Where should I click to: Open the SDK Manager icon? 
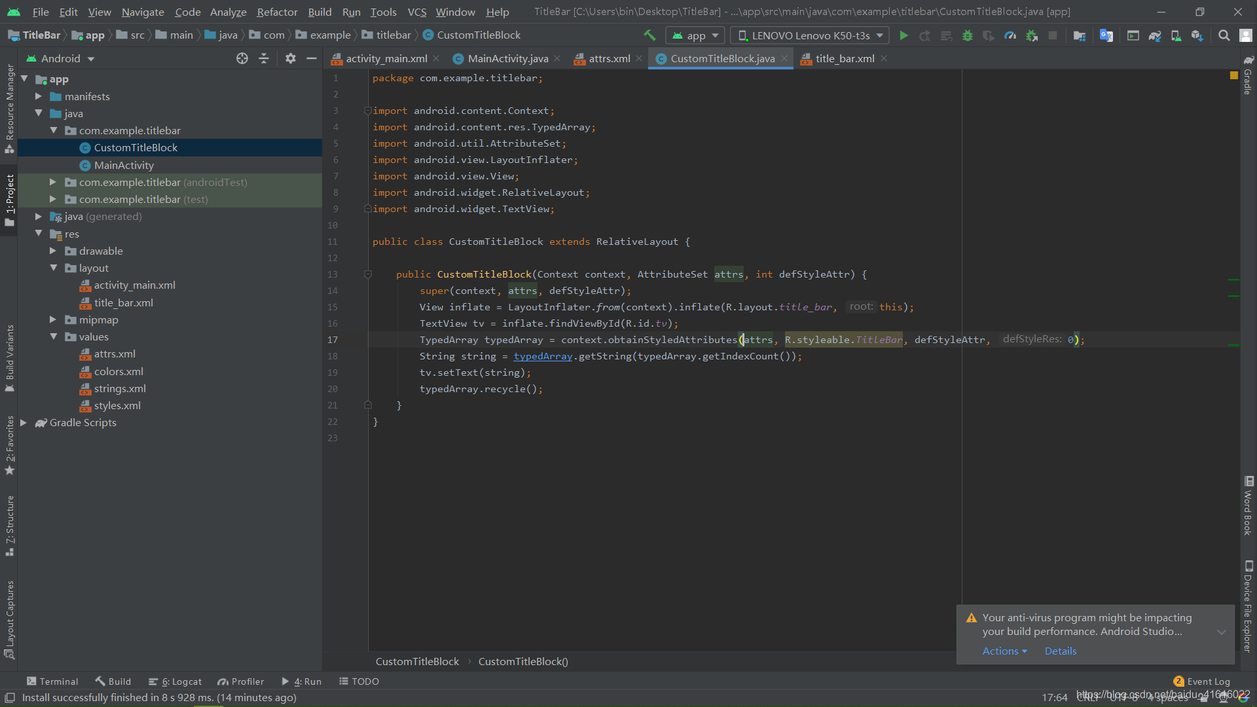(x=1197, y=35)
